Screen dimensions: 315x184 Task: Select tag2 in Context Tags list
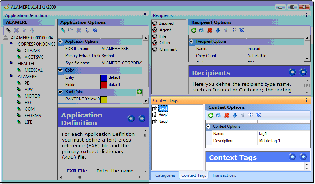coord(163,115)
